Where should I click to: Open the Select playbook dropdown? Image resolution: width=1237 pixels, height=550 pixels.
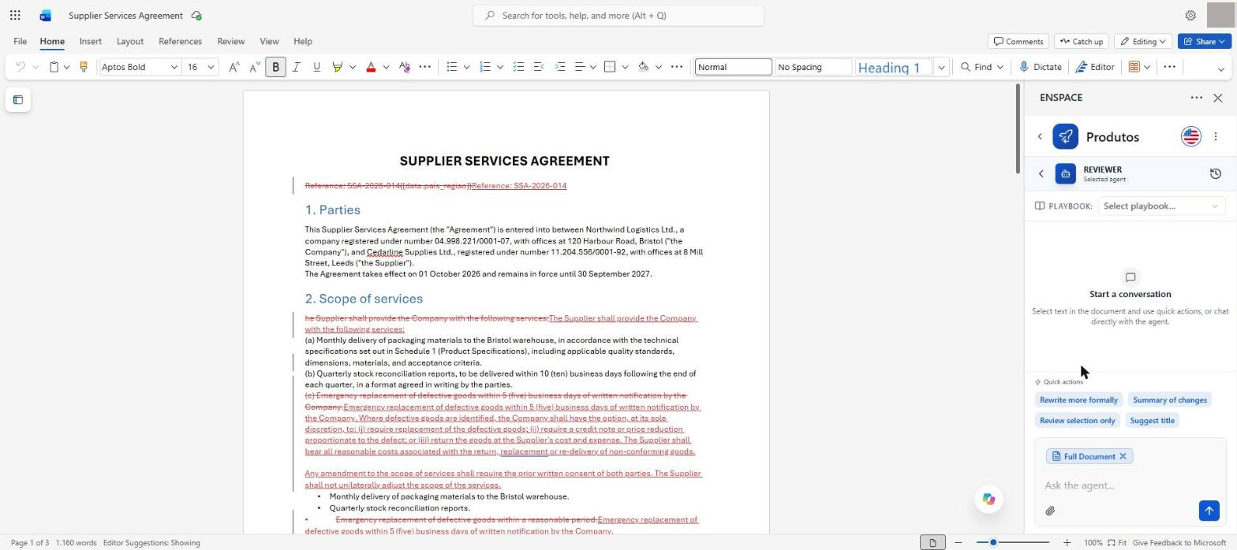pos(1161,206)
